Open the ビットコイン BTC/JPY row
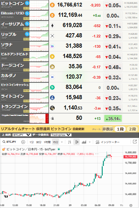 tap(69, 5)
